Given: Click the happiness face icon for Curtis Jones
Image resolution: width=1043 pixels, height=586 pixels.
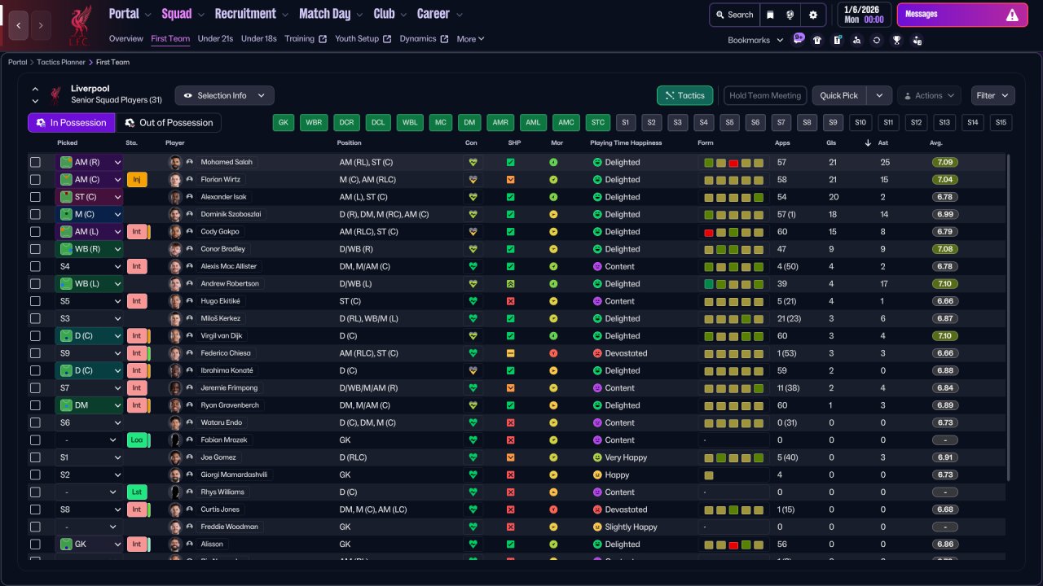Looking at the screenshot, I should point(597,509).
